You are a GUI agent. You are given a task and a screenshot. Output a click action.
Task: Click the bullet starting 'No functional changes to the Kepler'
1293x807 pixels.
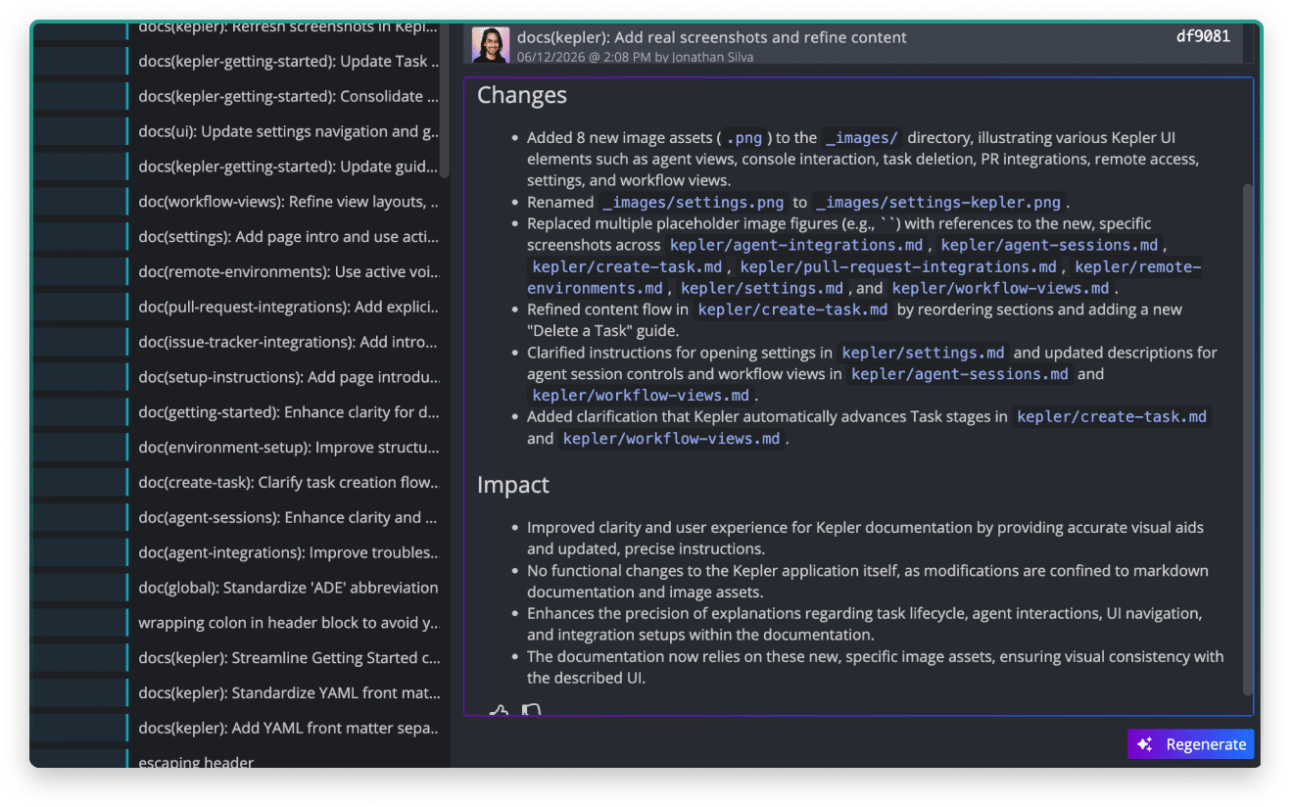(x=868, y=581)
